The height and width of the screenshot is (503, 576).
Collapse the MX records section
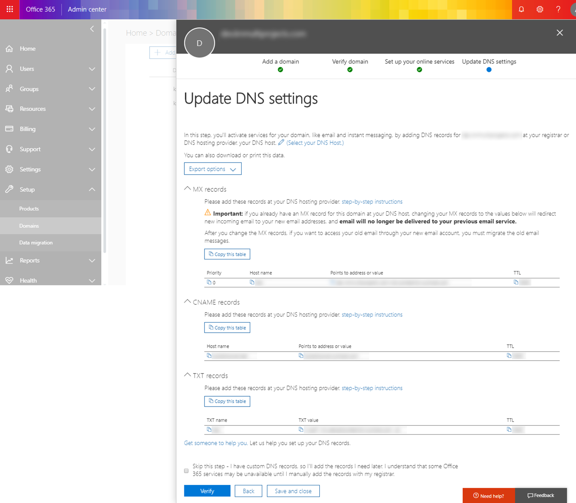(187, 189)
